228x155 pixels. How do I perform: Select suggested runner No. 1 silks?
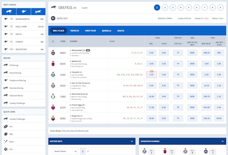(x=206, y=151)
